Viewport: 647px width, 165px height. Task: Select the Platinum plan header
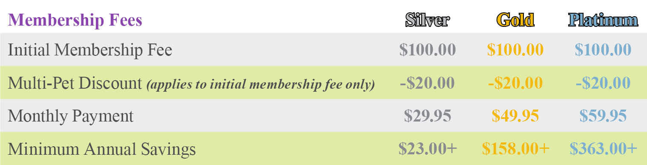point(603,20)
